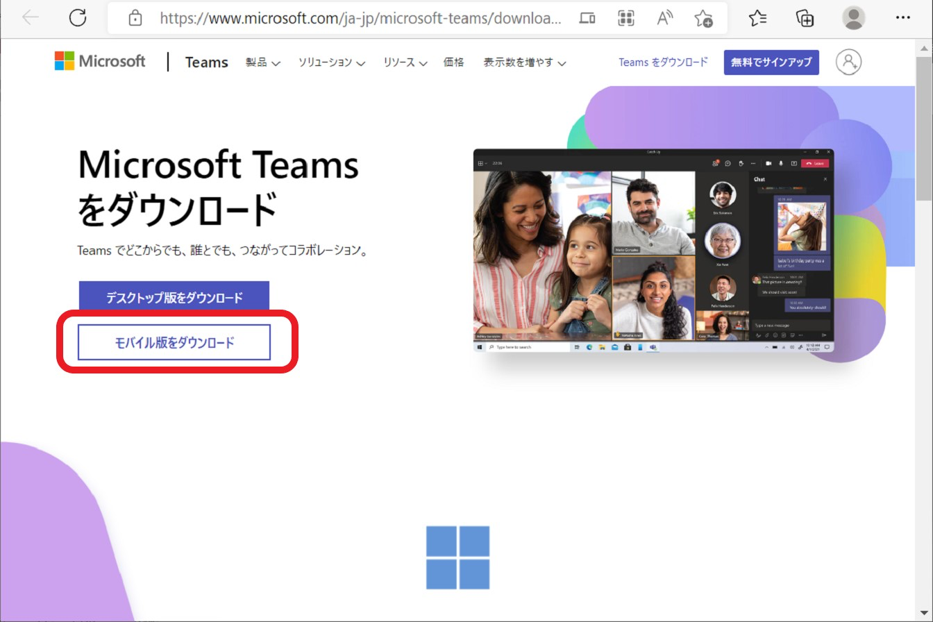Send this page to your devices
This screenshot has width=933, height=622.
587,18
